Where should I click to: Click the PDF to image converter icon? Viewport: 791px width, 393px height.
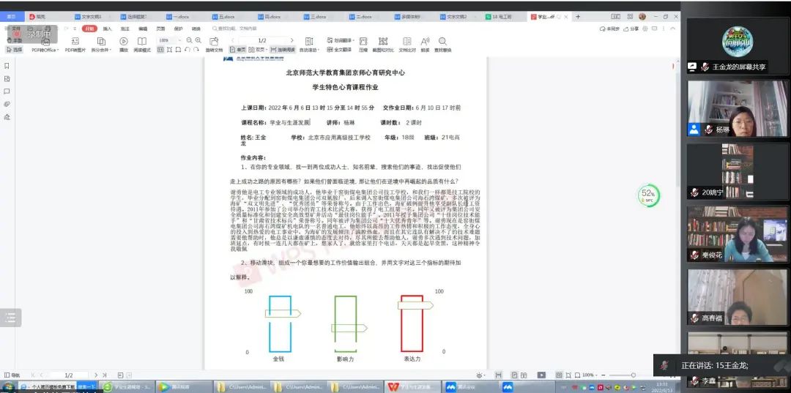[x=75, y=41]
